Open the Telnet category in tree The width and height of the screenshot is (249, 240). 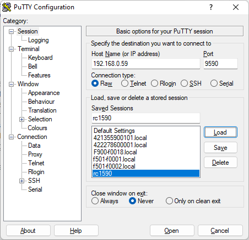[36, 163]
